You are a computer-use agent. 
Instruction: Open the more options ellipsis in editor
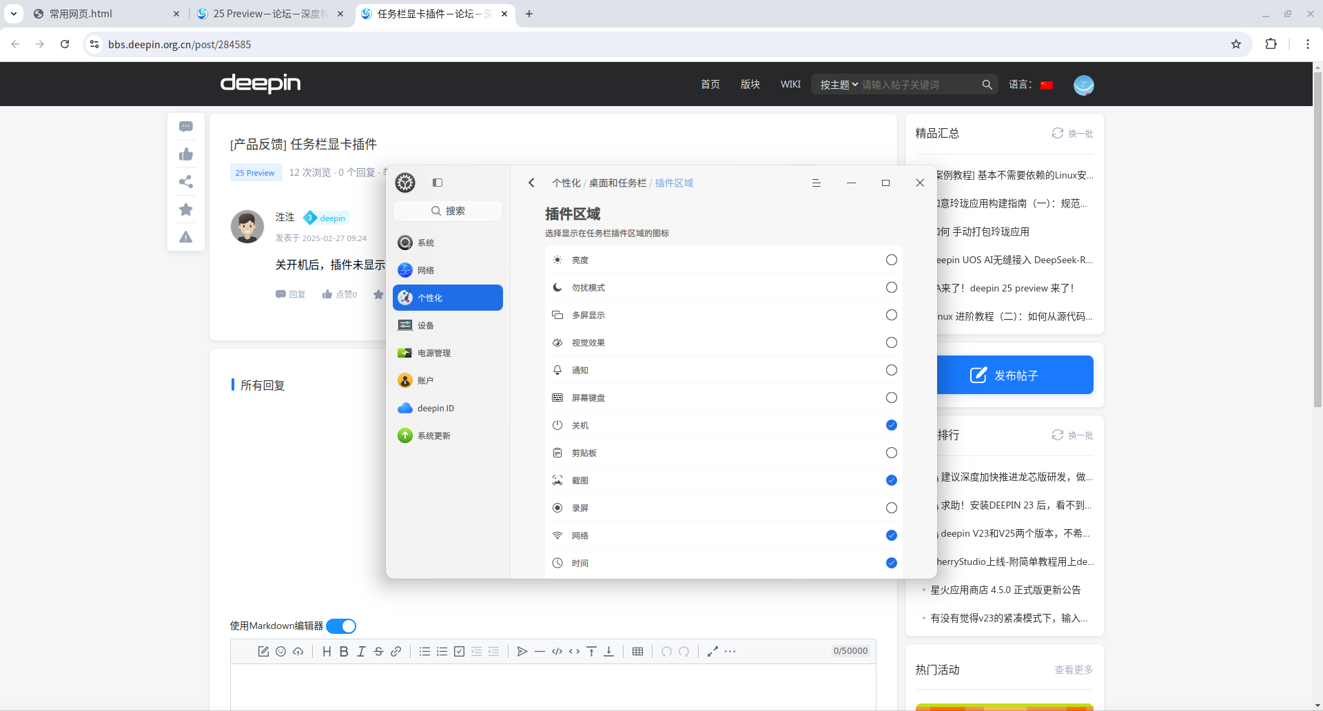[x=730, y=651]
